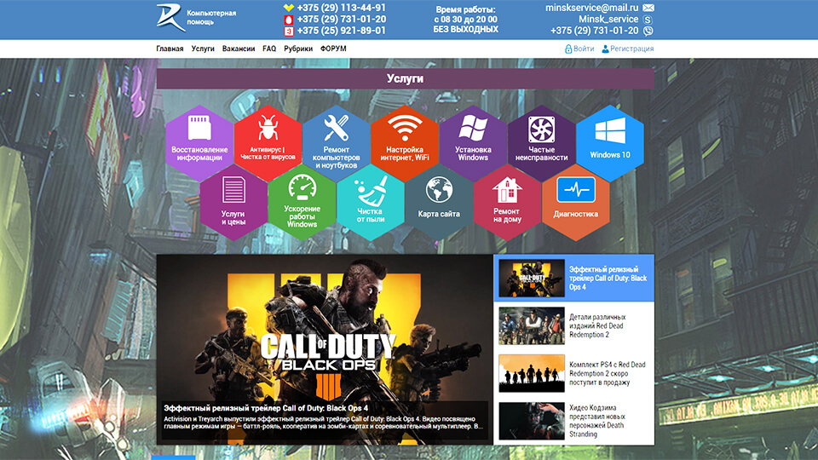Open the Windows 10 hexagon
Viewport: 818px width, 460px height.
click(x=610, y=143)
